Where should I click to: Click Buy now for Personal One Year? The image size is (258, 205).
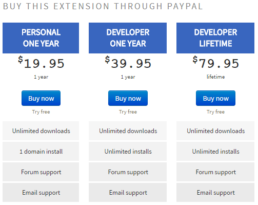pos(41,98)
